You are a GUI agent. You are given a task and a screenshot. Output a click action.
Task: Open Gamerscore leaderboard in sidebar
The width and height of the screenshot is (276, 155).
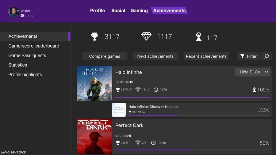34,46
